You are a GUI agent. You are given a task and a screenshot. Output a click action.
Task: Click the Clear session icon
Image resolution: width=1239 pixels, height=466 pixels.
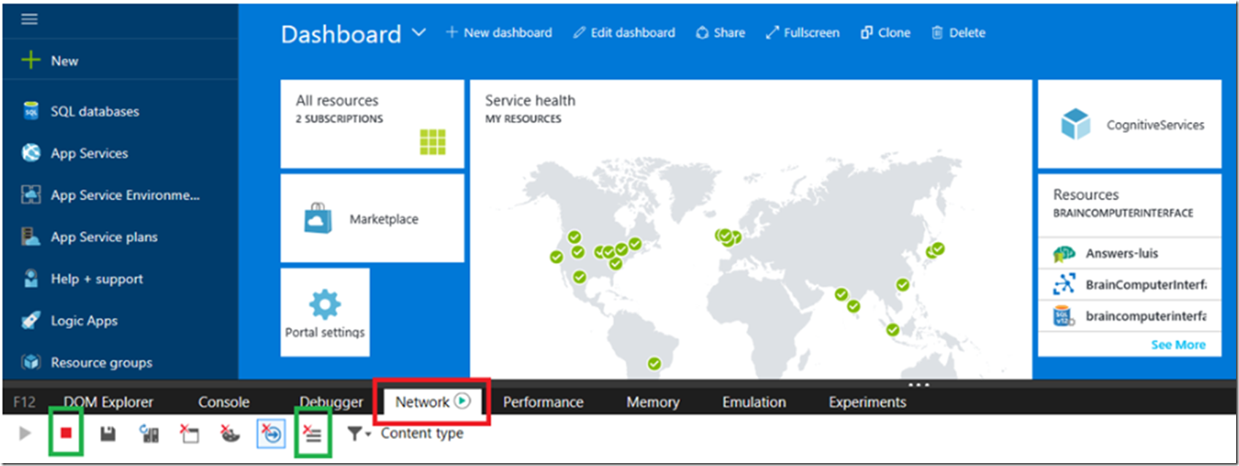coord(313,434)
